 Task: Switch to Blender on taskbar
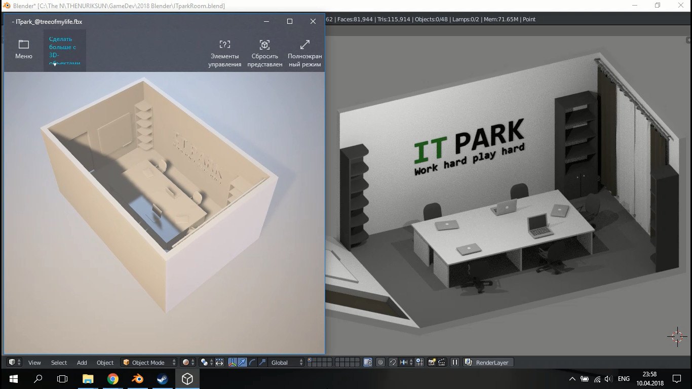[x=137, y=378]
